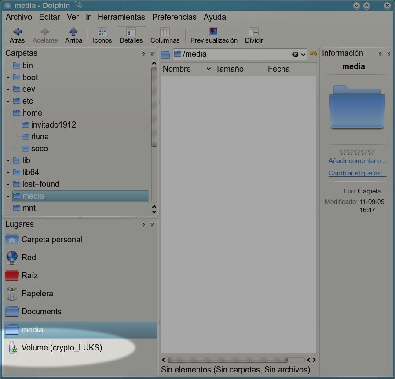395x379 pixels.
Task: Click the Añadir comentario link
Action: pyautogui.click(x=357, y=161)
